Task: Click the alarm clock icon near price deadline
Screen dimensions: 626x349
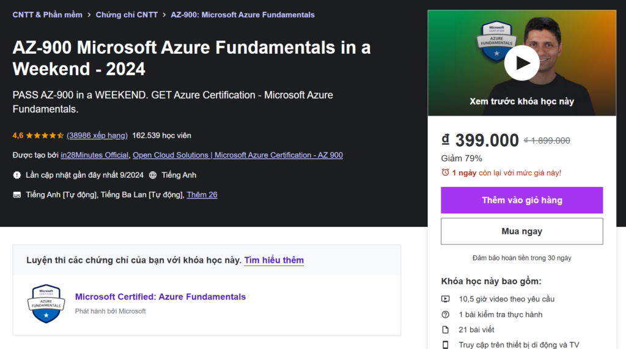Action: [445, 173]
